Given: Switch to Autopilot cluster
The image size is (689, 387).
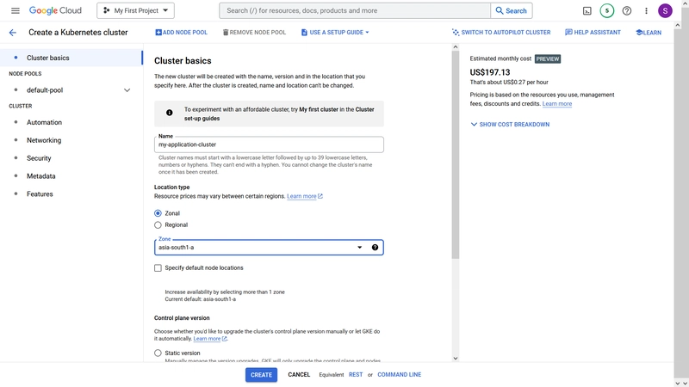Looking at the screenshot, I should click(x=501, y=33).
